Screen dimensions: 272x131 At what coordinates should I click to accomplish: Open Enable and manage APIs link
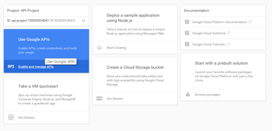[x=36, y=67]
